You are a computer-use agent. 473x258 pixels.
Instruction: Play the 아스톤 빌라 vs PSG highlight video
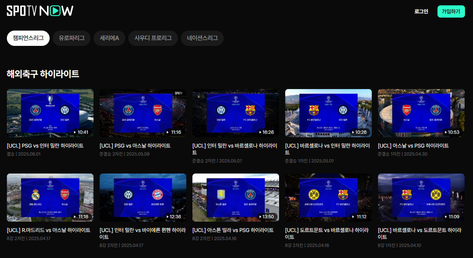(x=236, y=198)
